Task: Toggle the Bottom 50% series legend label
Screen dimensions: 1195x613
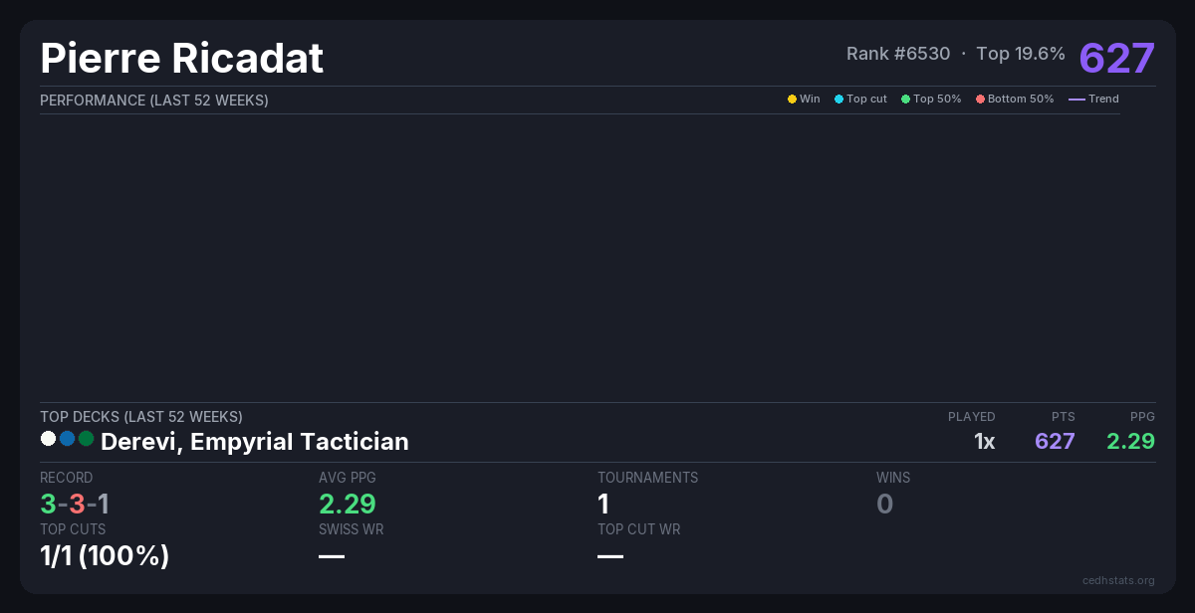Action: [1021, 100]
